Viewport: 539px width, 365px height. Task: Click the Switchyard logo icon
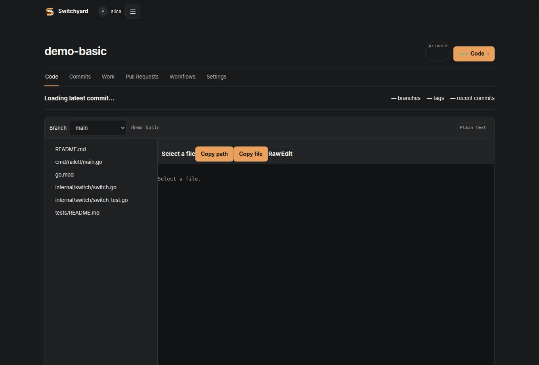pyautogui.click(x=50, y=12)
